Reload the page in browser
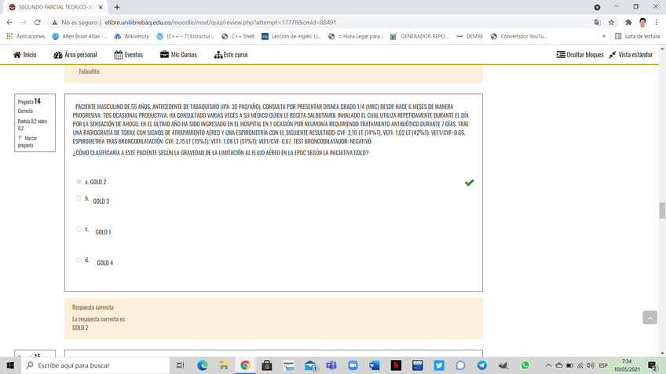The width and height of the screenshot is (666, 374). [37, 23]
